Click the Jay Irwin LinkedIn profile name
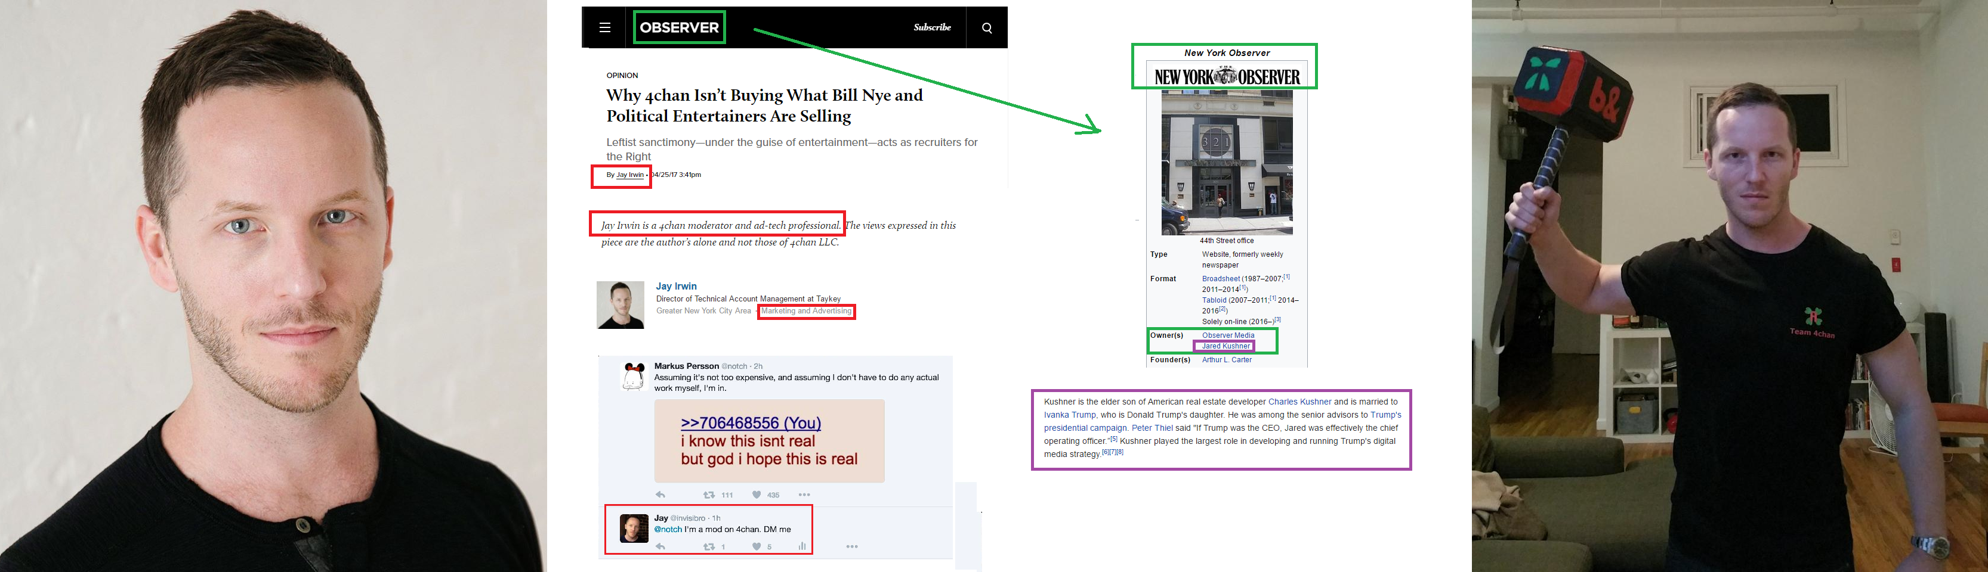The height and width of the screenshot is (572, 1988). [676, 286]
